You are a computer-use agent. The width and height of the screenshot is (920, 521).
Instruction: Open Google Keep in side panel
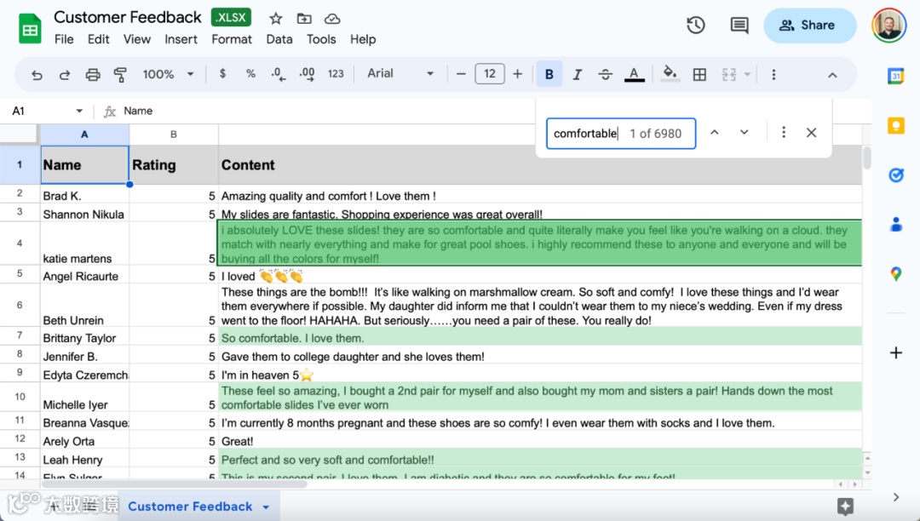tap(896, 125)
